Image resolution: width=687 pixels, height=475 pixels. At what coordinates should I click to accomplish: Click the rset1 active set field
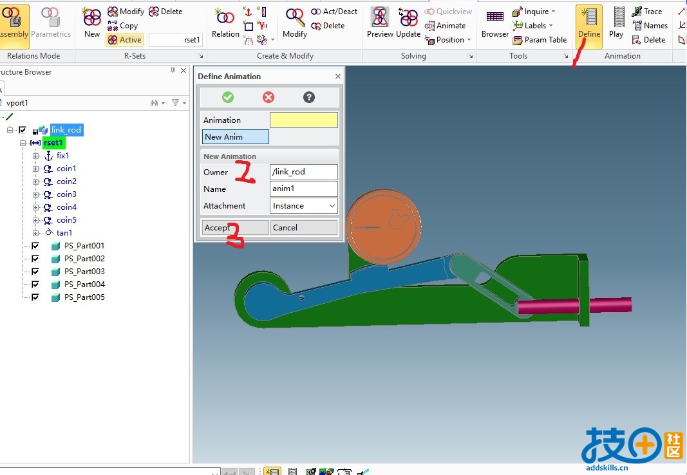click(x=176, y=40)
